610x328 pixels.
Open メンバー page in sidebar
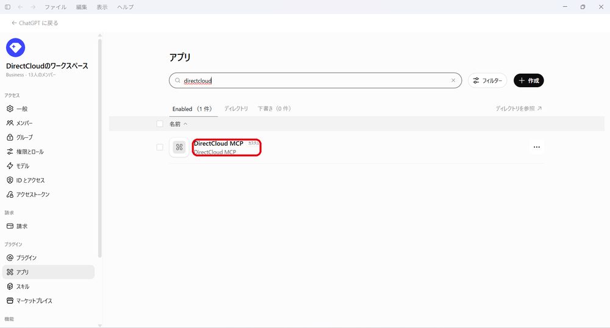tap(49, 123)
